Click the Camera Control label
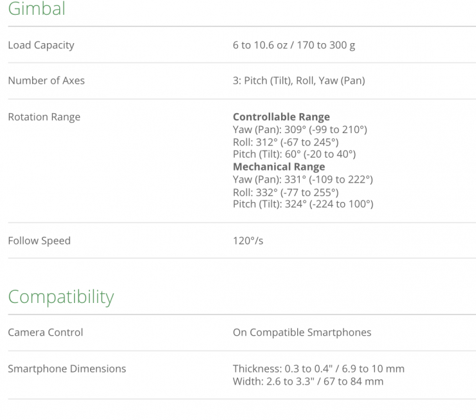Viewport: 476px width, 420px height. click(45, 333)
